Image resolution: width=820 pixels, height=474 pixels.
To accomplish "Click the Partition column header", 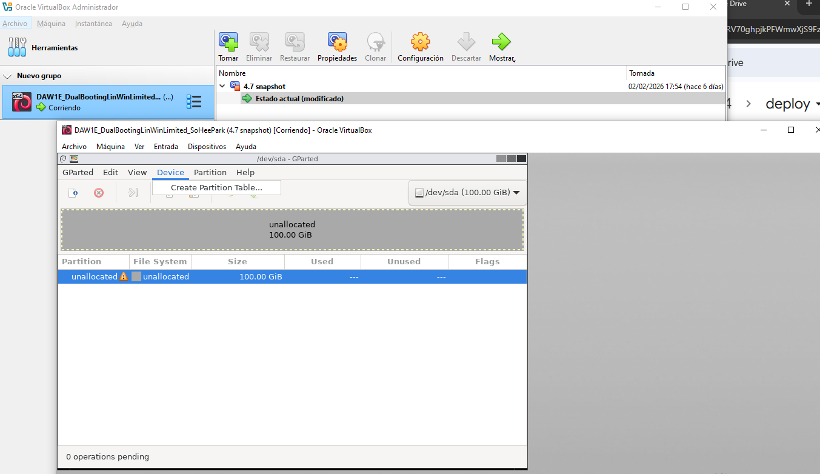I will pos(94,262).
